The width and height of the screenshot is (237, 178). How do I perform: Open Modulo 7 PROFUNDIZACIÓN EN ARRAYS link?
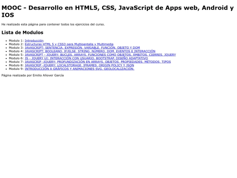coord(98,62)
